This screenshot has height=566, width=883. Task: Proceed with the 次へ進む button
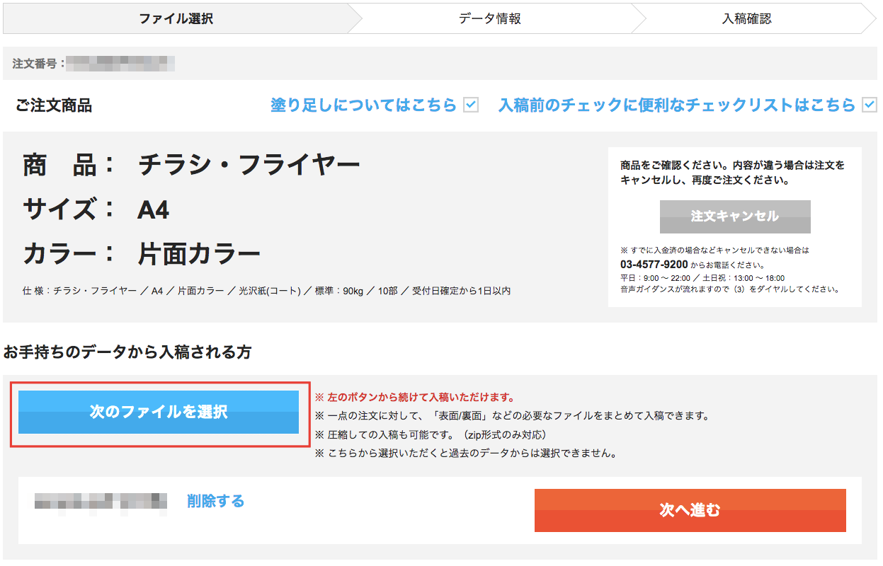point(690,510)
